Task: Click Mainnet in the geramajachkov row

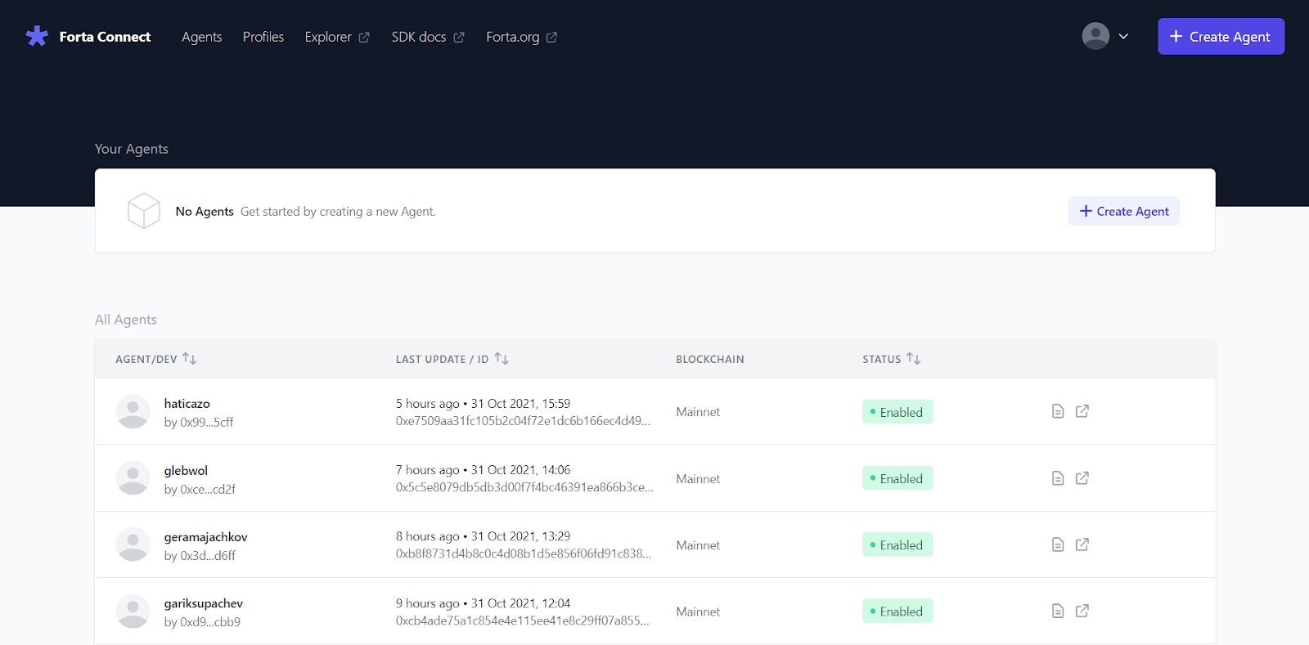Action: coord(698,544)
